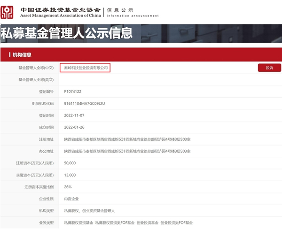Click the 组织机构代码 label
282x231 pixels.
click(x=43, y=103)
